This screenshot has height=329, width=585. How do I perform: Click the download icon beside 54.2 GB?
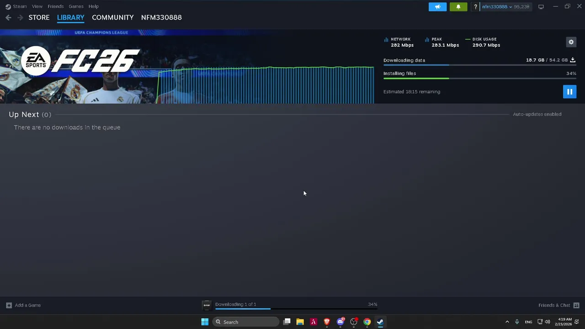(x=573, y=60)
